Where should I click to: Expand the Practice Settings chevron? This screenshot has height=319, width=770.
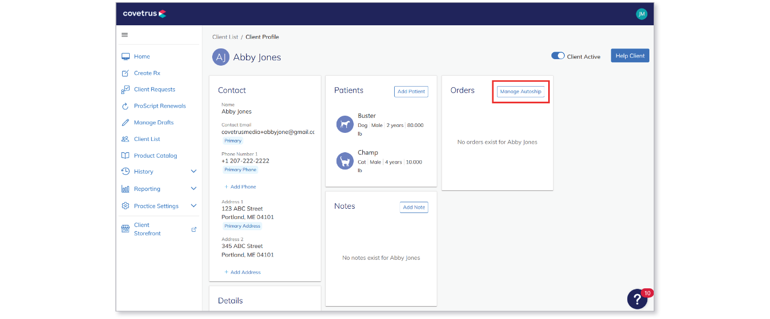(194, 206)
